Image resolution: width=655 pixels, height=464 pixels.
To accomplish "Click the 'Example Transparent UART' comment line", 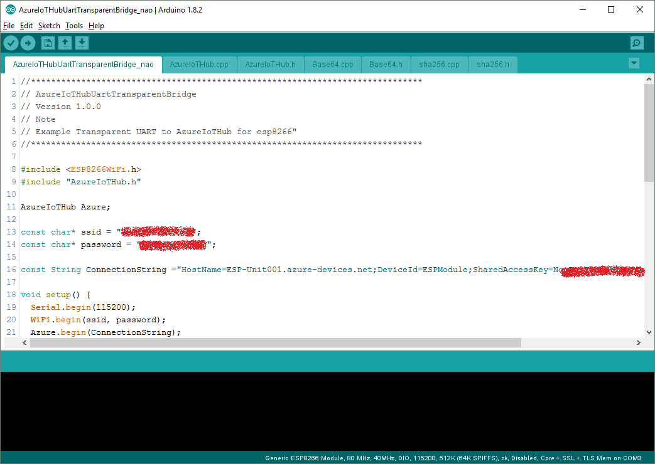I will (x=159, y=132).
